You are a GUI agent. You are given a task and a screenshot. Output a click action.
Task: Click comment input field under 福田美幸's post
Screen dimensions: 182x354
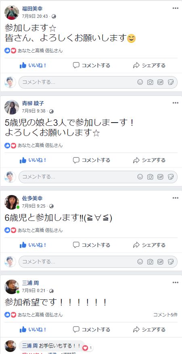(98, 82)
